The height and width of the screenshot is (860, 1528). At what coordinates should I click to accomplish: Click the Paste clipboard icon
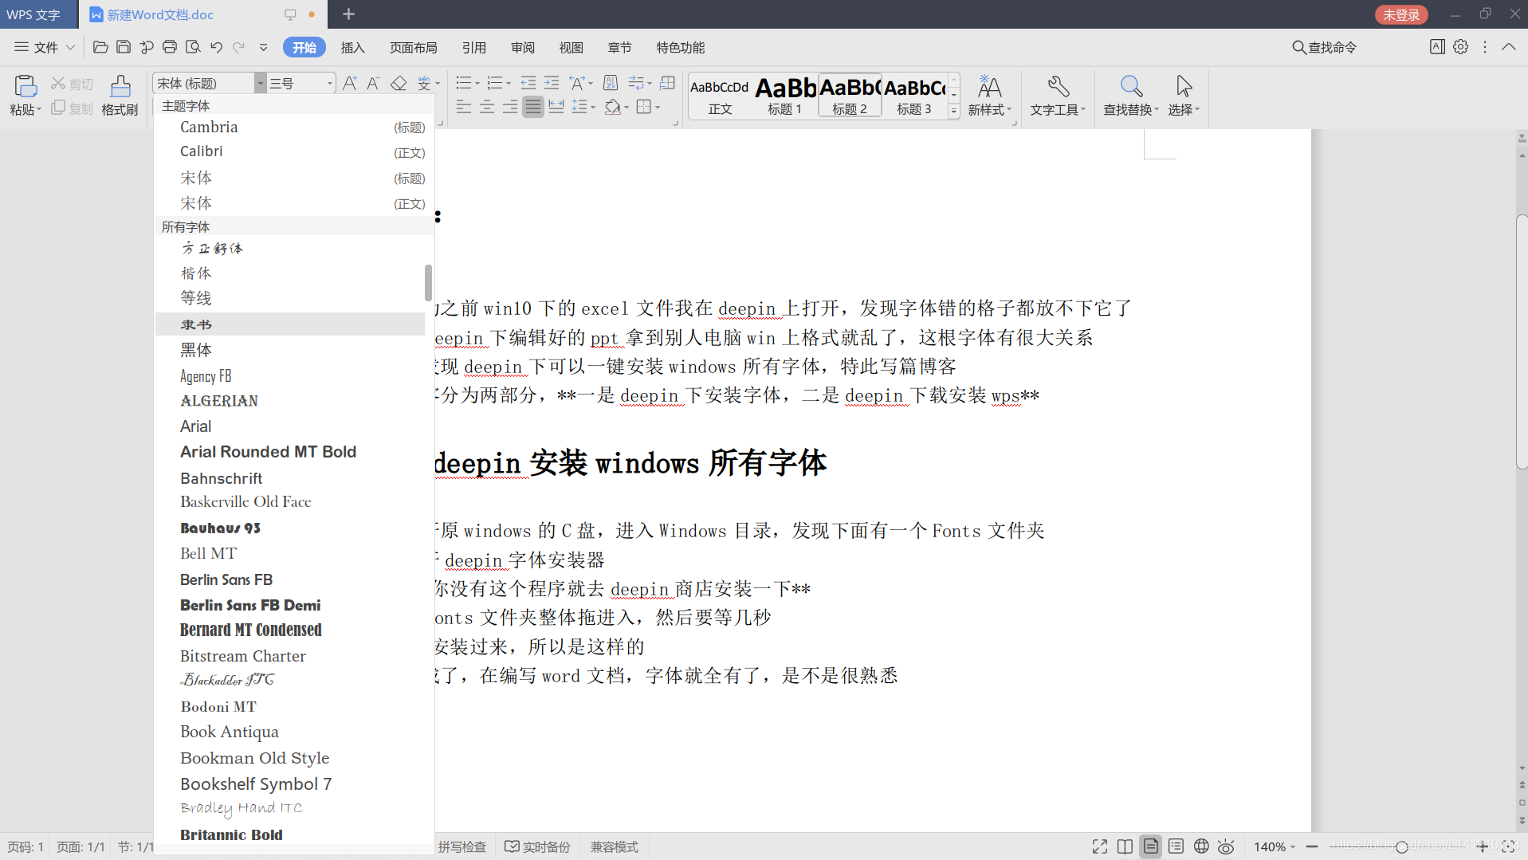25,86
